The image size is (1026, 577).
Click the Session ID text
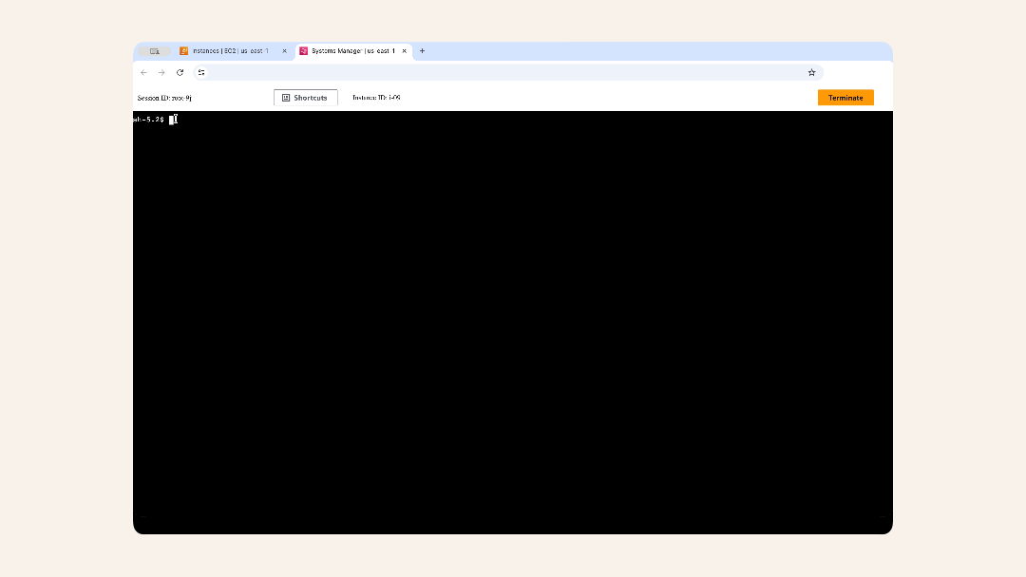pos(162,97)
